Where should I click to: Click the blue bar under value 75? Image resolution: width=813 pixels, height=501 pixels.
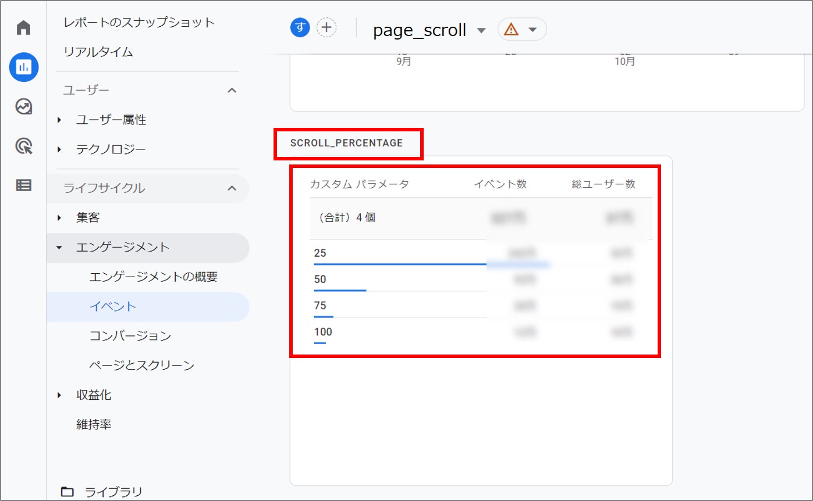point(324,316)
